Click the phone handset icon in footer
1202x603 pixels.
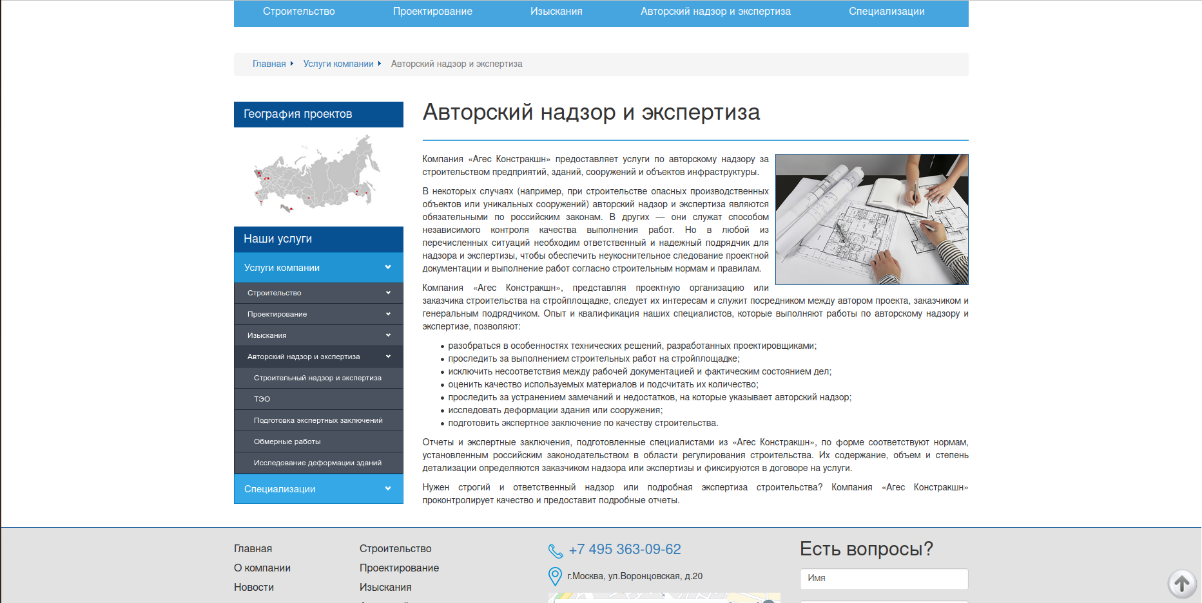556,551
